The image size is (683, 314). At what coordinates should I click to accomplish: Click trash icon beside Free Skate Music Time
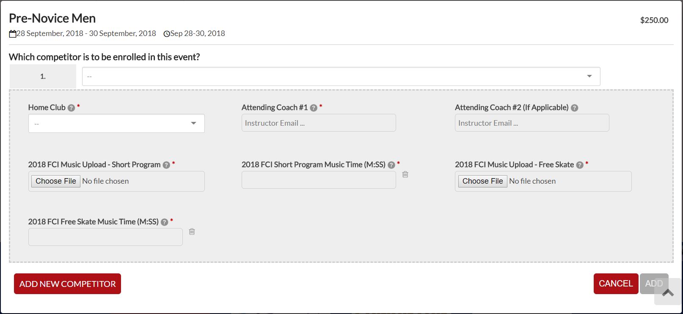192,231
